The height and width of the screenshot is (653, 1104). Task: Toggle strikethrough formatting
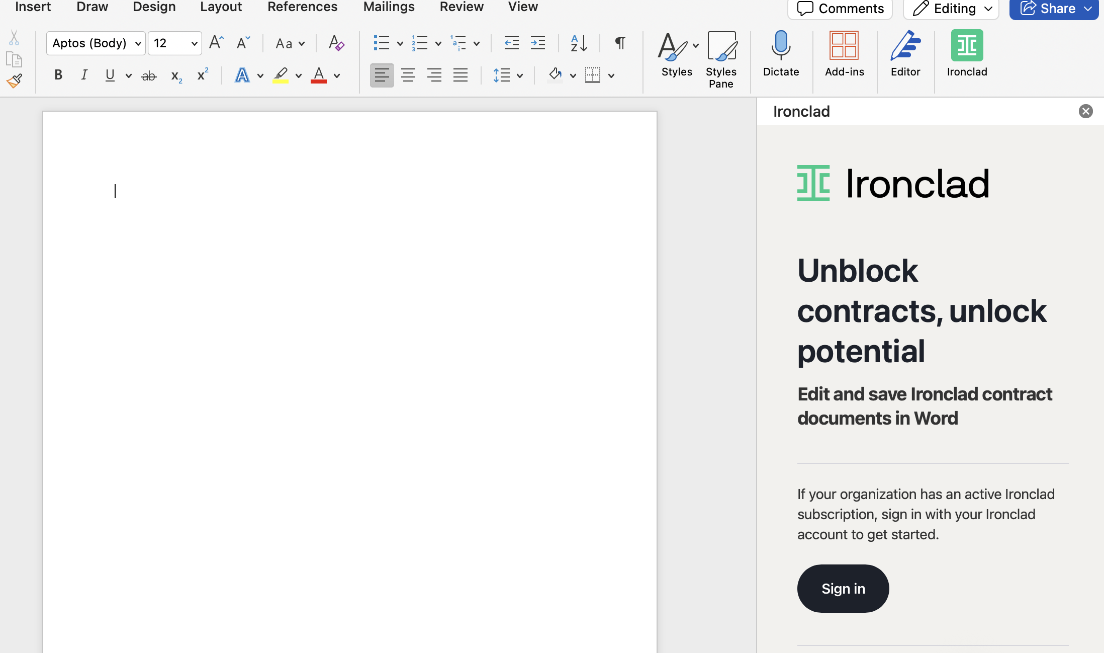click(149, 76)
